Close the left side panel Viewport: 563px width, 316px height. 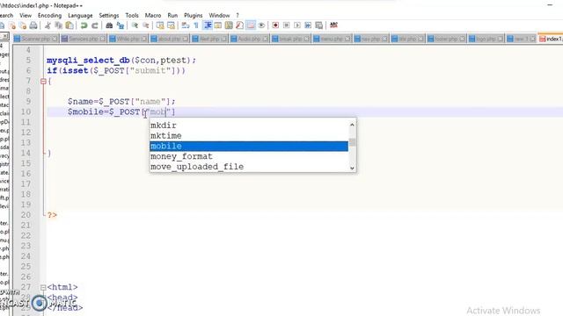point(5,36)
